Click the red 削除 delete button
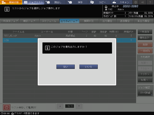Screen dimensions: 154x115 [x=145, y=44]
